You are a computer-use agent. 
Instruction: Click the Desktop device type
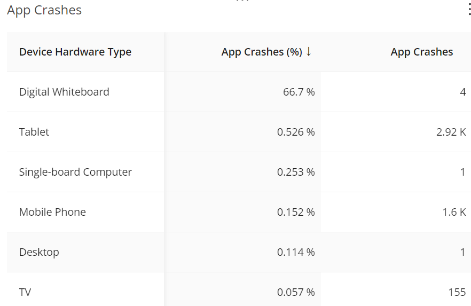click(39, 252)
